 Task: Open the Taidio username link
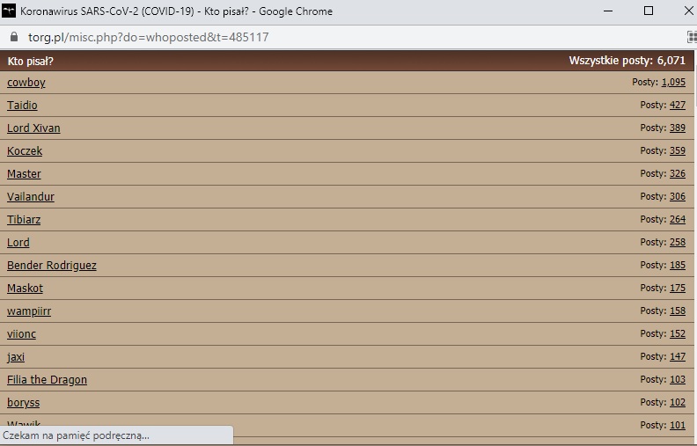(22, 106)
